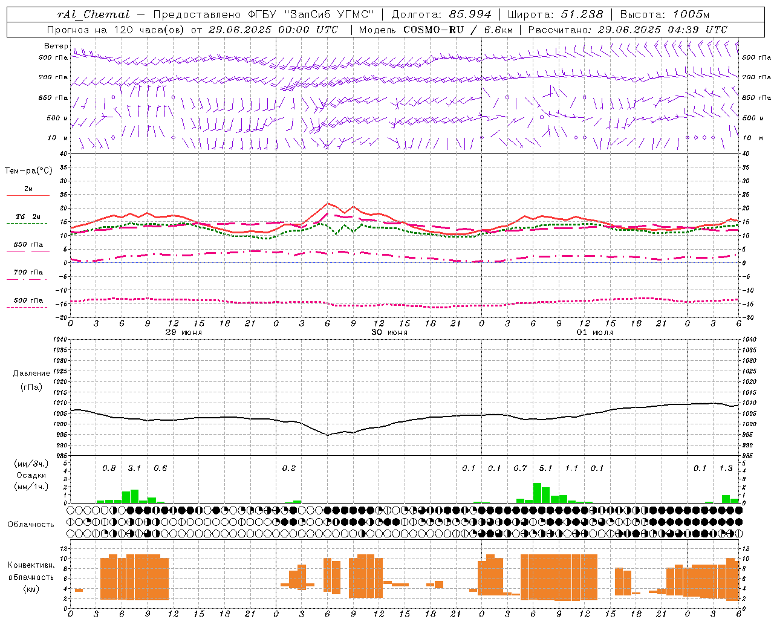
Task: Click the 30 июня date label
Action: tap(389, 332)
